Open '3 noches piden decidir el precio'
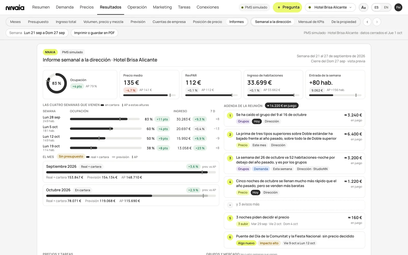408x255 pixels. coord(294,221)
